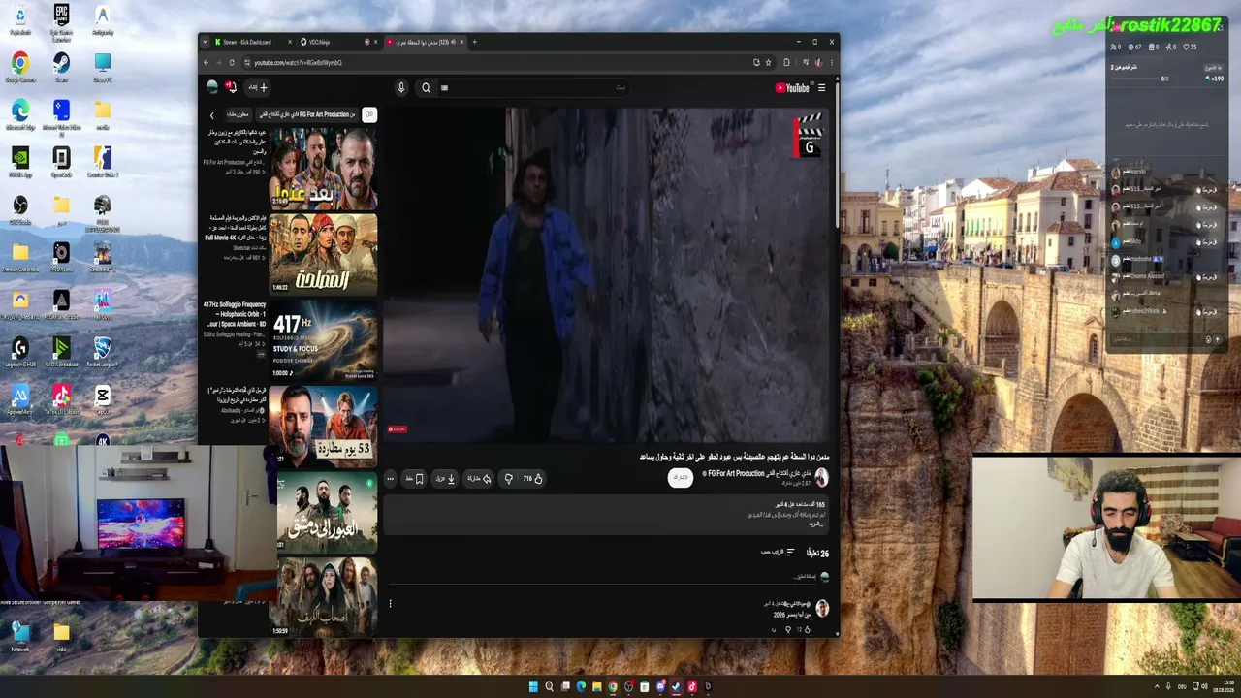Open the This PC desktop icon

pyautogui.click(x=102, y=66)
